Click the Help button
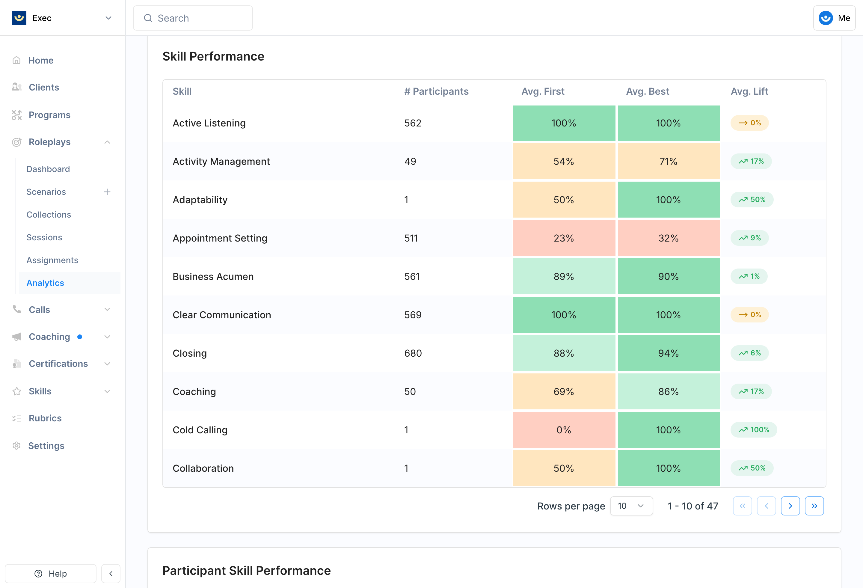Viewport: 863px width, 588px height. 51,574
